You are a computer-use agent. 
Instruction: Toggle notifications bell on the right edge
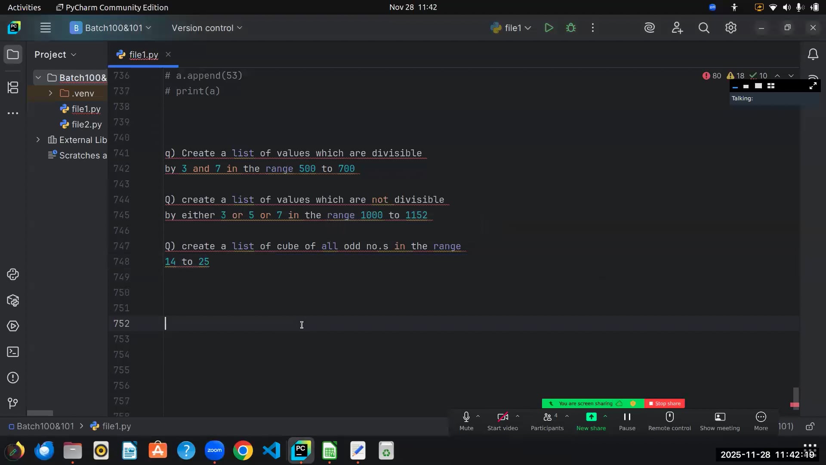(813, 54)
